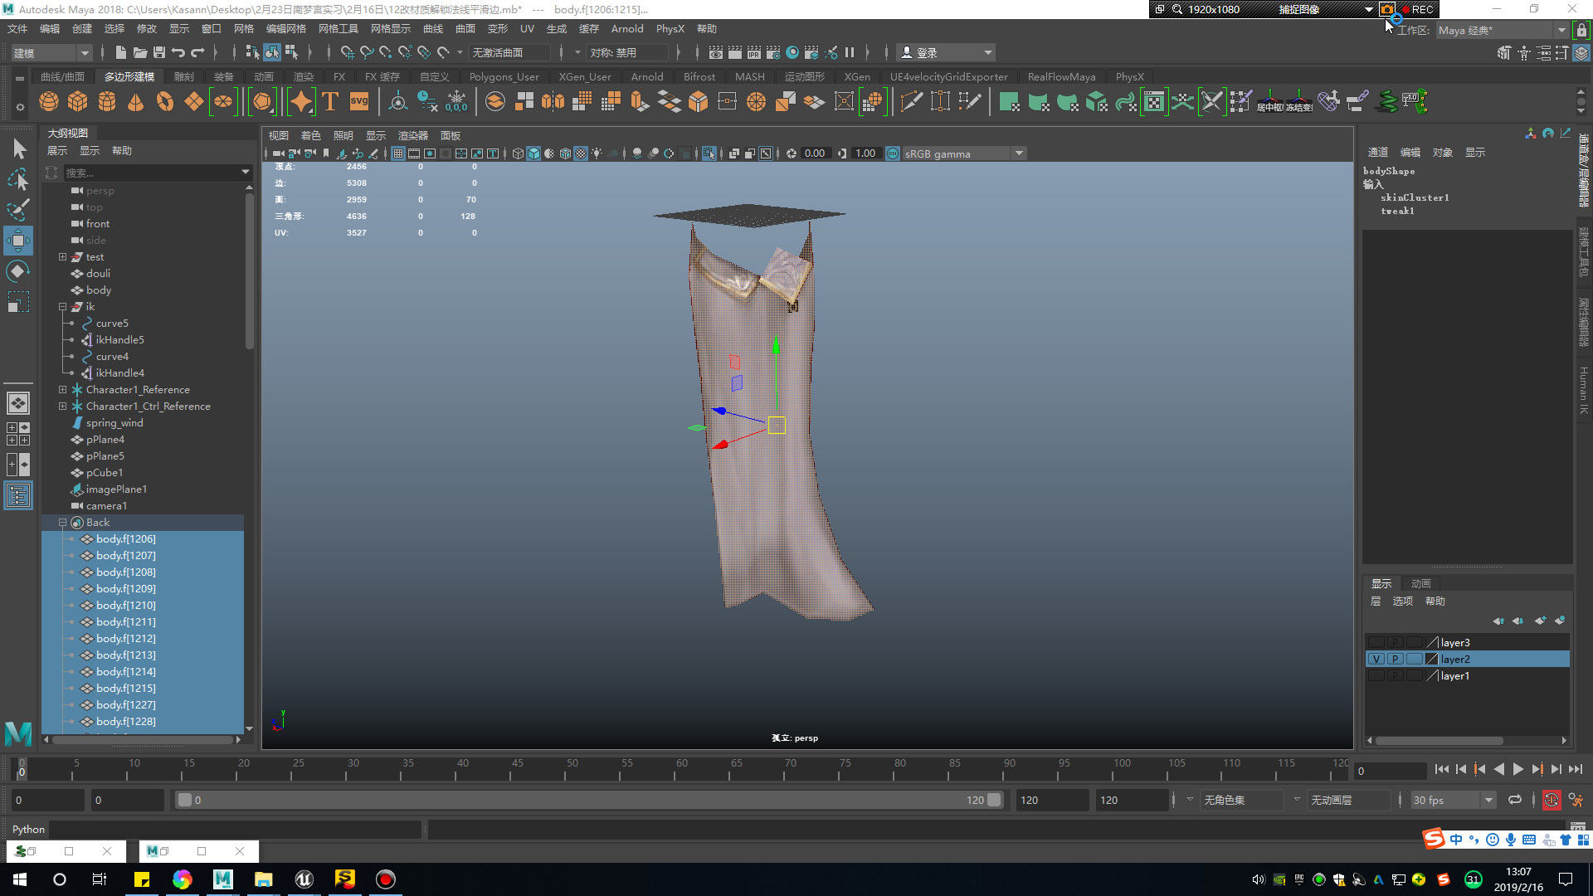Activate the Move tool in toolbox

(x=18, y=241)
